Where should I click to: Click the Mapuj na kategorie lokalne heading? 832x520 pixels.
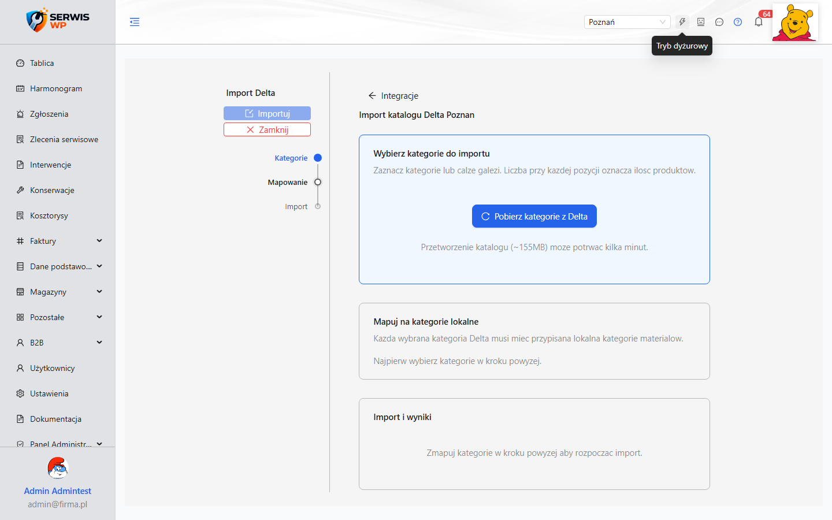(x=426, y=322)
